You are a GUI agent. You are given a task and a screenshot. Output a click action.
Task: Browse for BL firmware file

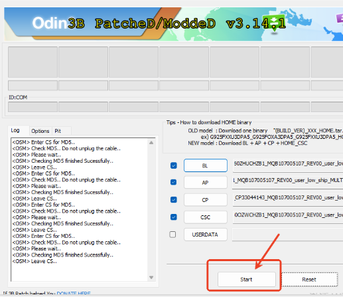point(206,165)
